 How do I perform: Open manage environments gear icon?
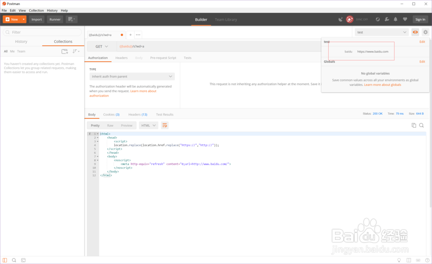pos(426,32)
